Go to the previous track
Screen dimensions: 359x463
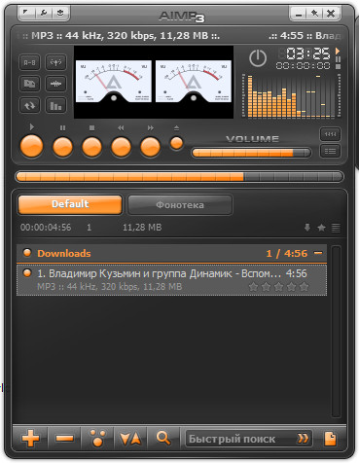tap(121, 147)
